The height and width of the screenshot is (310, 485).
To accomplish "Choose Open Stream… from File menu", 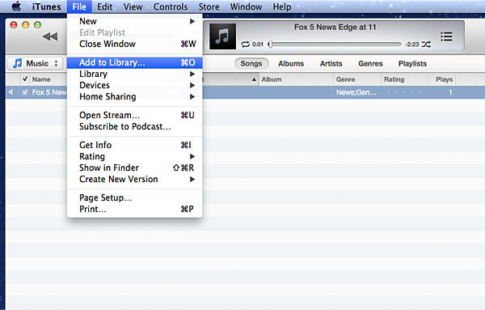I will (x=134, y=115).
